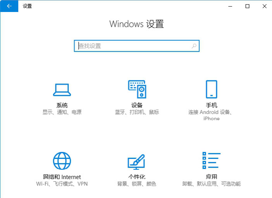Image resolution: width=272 pixels, height=198 pixels.
Task: Click the 卸载、默认应用、可选功能 description
Action: pyautogui.click(x=212, y=184)
